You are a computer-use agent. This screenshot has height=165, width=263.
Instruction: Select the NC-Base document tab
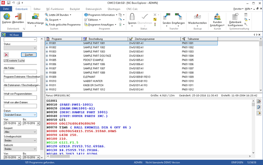(x=12, y=35)
